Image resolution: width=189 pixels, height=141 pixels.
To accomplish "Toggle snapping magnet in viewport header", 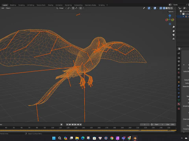I will pyautogui.click(x=73, y=8).
